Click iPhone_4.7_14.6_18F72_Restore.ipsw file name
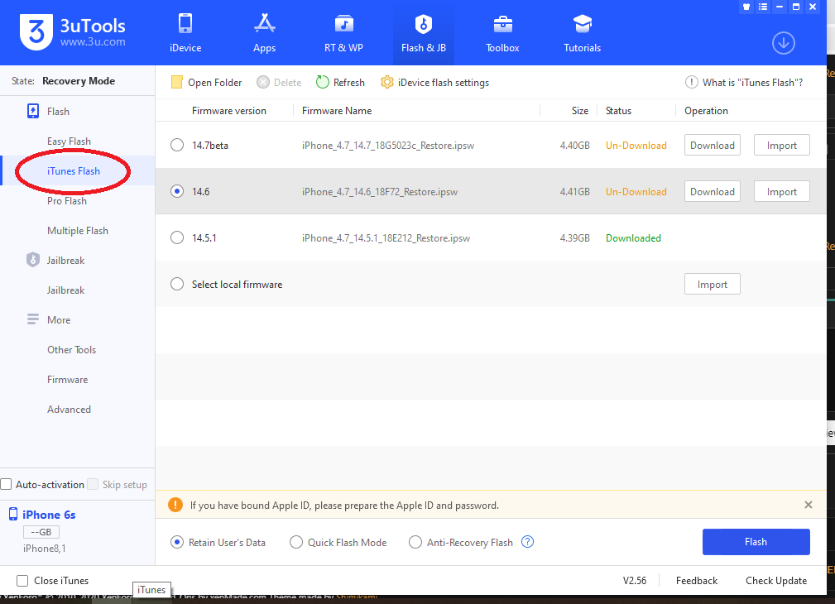 point(380,192)
